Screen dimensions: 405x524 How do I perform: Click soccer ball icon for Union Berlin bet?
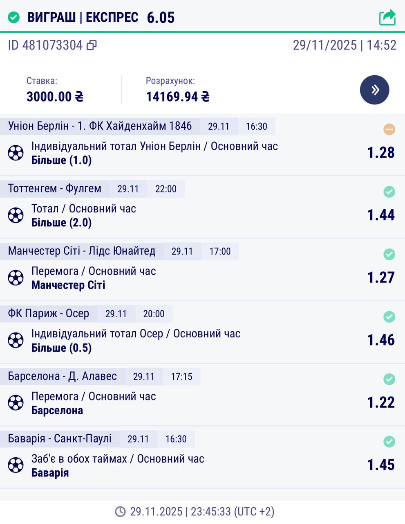(x=16, y=153)
